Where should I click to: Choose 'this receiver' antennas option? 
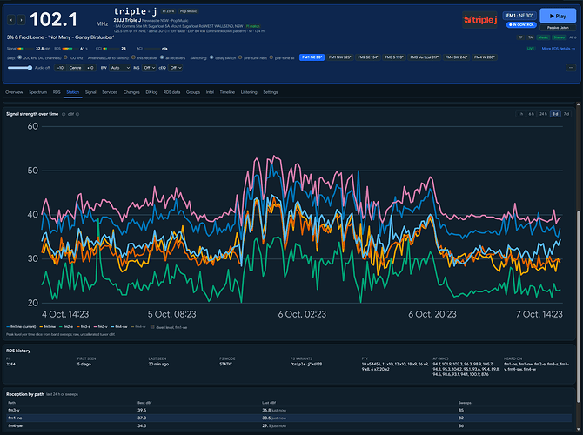(133, 57)
